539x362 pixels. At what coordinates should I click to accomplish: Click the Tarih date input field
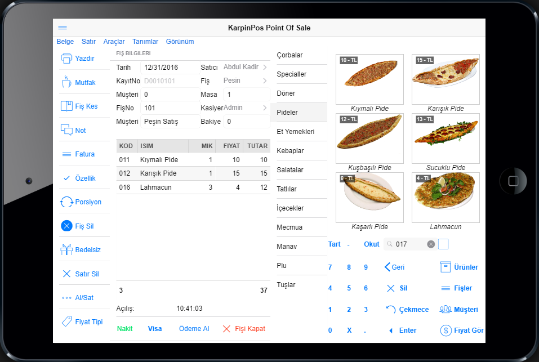170,68
